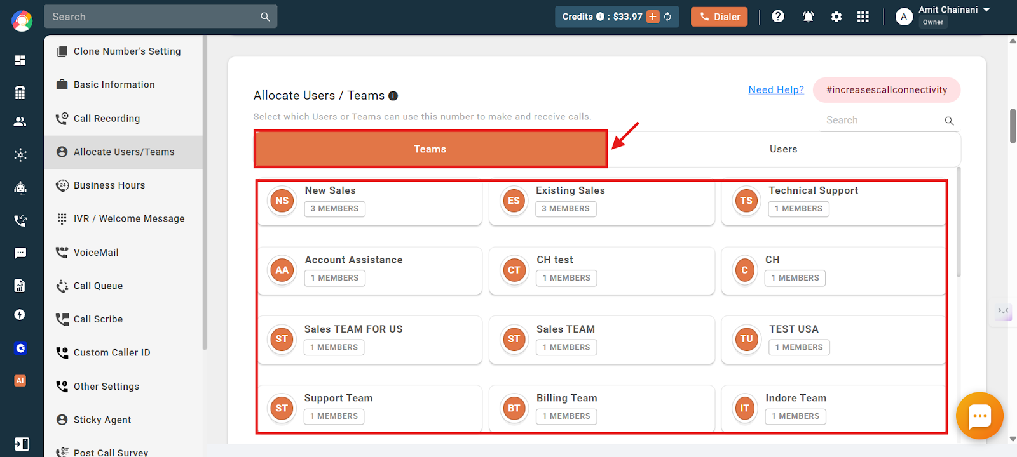
Task: Open Call Recording menu item
Action: pos(123,119)
